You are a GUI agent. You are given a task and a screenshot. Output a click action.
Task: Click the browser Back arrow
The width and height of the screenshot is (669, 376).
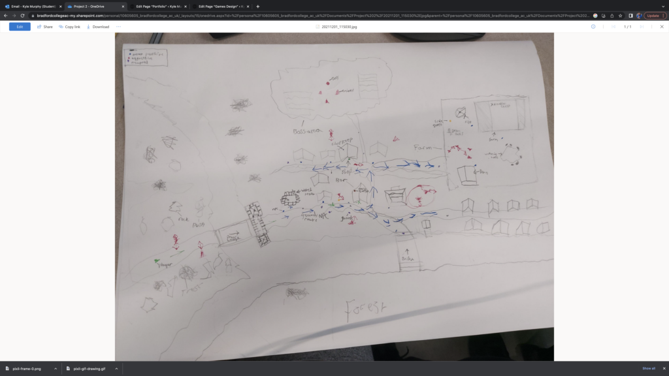(x=5, y=16)
